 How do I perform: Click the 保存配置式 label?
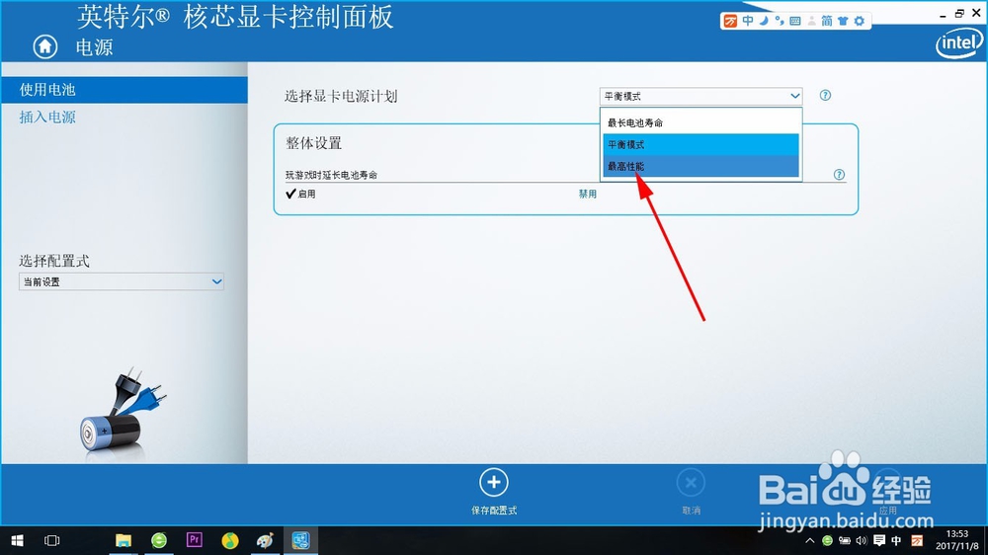click(x=494, y=511)
